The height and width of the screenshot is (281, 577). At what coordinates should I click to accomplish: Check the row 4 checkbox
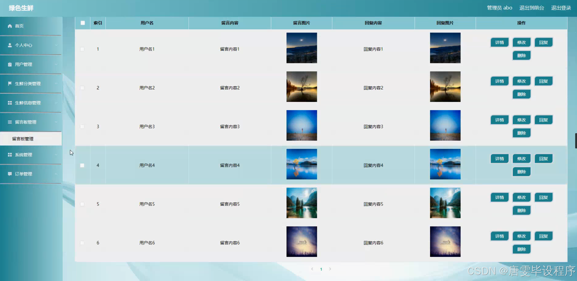[82, 165]
